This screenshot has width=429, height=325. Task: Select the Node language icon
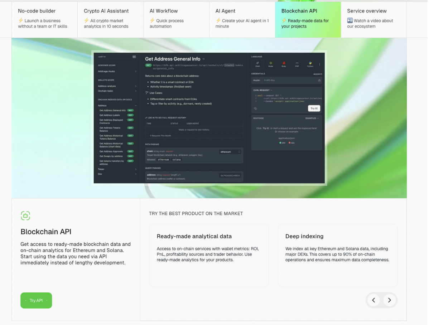pos(271,64)
